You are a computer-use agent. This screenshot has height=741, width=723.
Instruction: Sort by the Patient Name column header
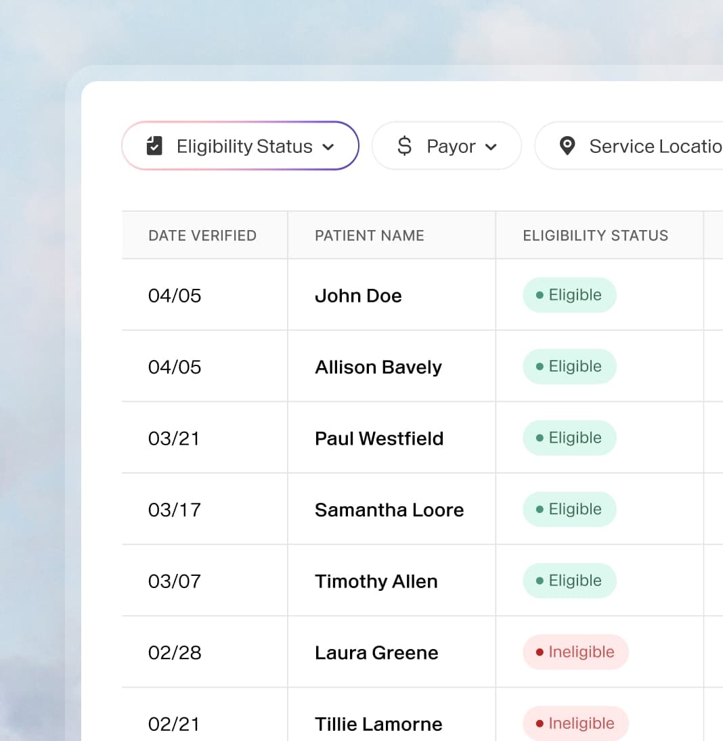[370, 235]
